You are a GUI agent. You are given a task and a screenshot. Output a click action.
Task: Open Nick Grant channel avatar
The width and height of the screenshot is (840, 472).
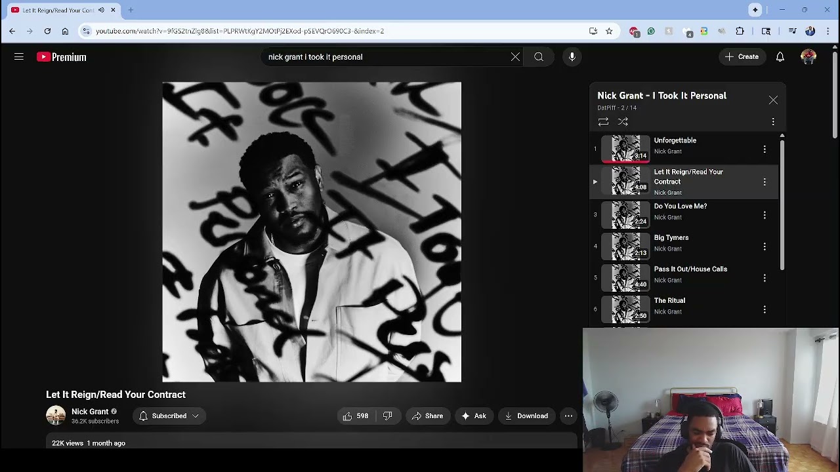pyautogui.click(x=56, y=416)
